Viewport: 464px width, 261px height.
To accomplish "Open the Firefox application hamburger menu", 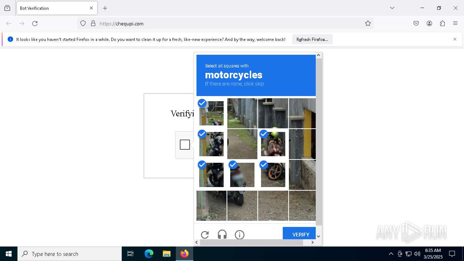I will point(455,24).
